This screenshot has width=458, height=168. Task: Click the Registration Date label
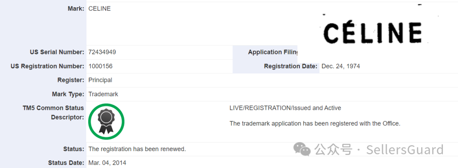coord(290,66)
